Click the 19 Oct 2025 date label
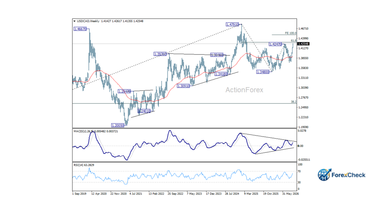The image size is (382, 215). point(271,194)
